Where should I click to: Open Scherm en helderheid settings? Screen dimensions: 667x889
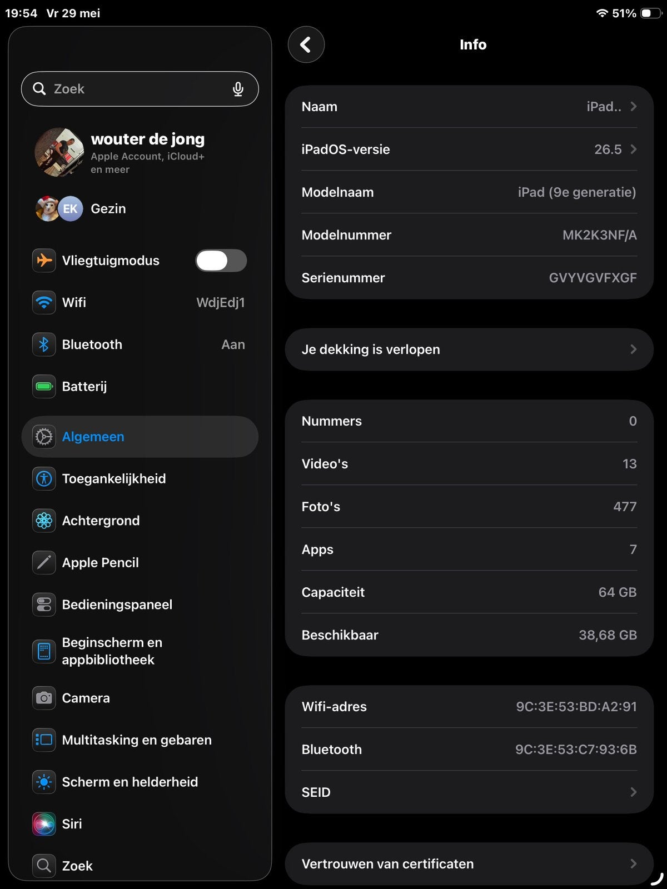click(x=140, y=782)
